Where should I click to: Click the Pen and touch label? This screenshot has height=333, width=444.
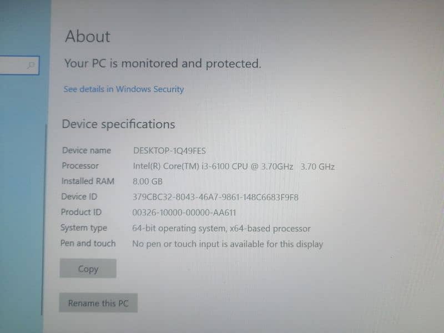[88, 243]
